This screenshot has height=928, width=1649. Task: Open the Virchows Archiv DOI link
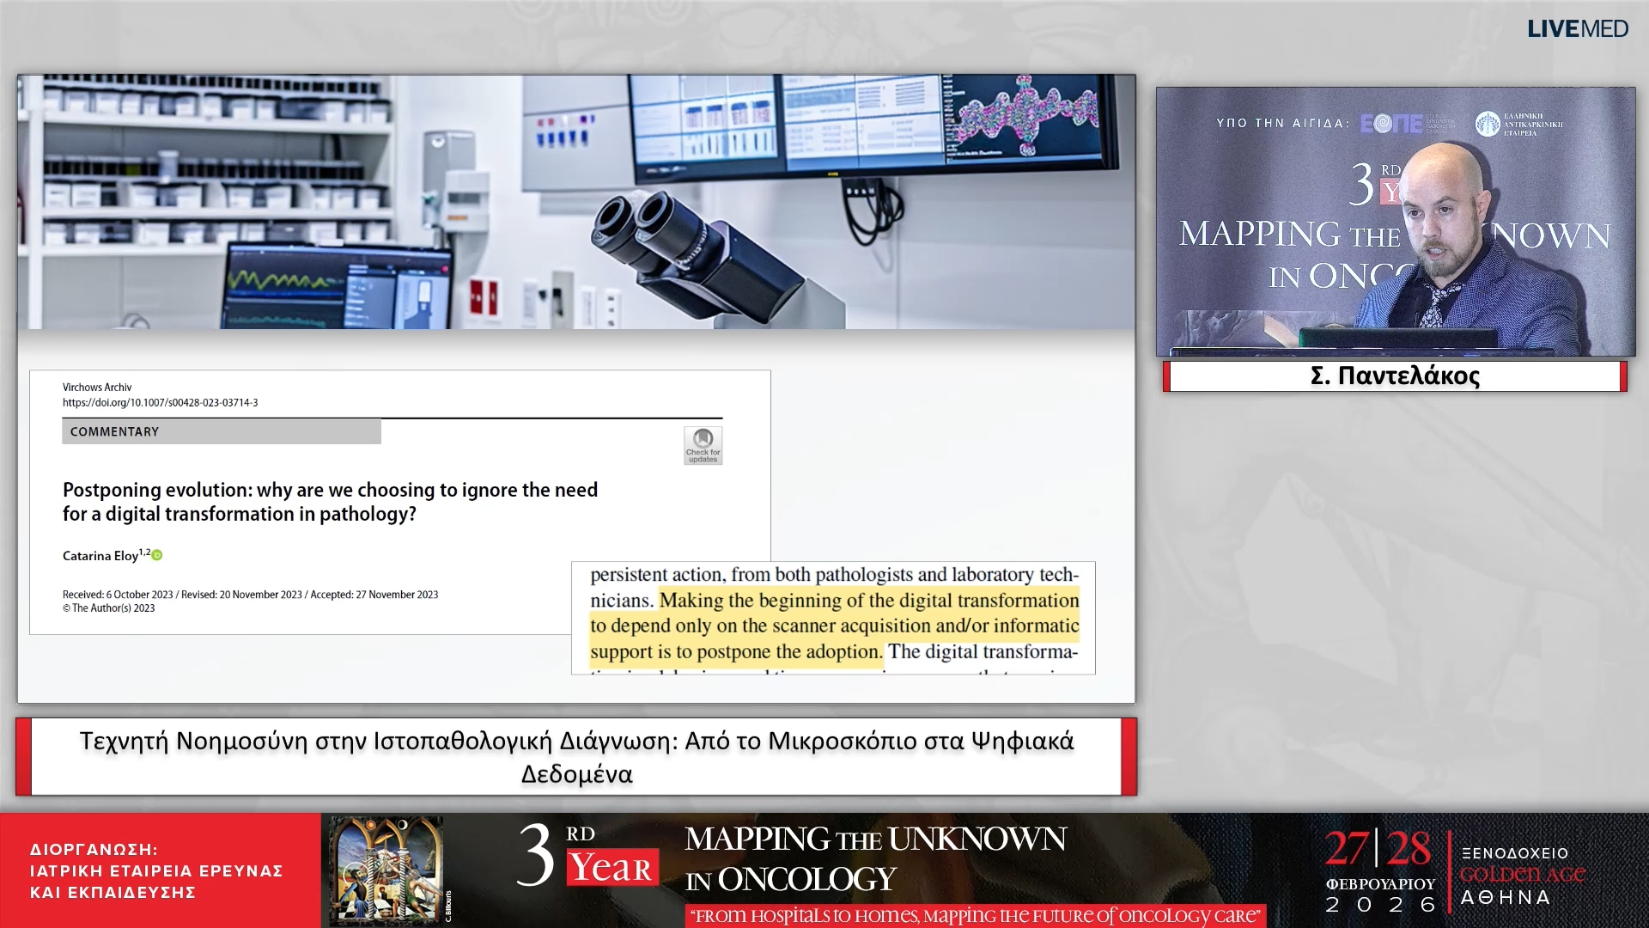[160, 402]
